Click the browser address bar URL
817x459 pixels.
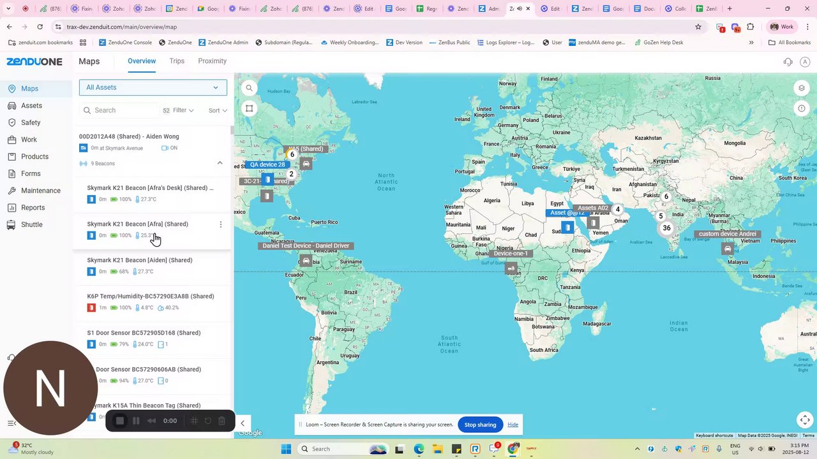click(x=122, y=27)
